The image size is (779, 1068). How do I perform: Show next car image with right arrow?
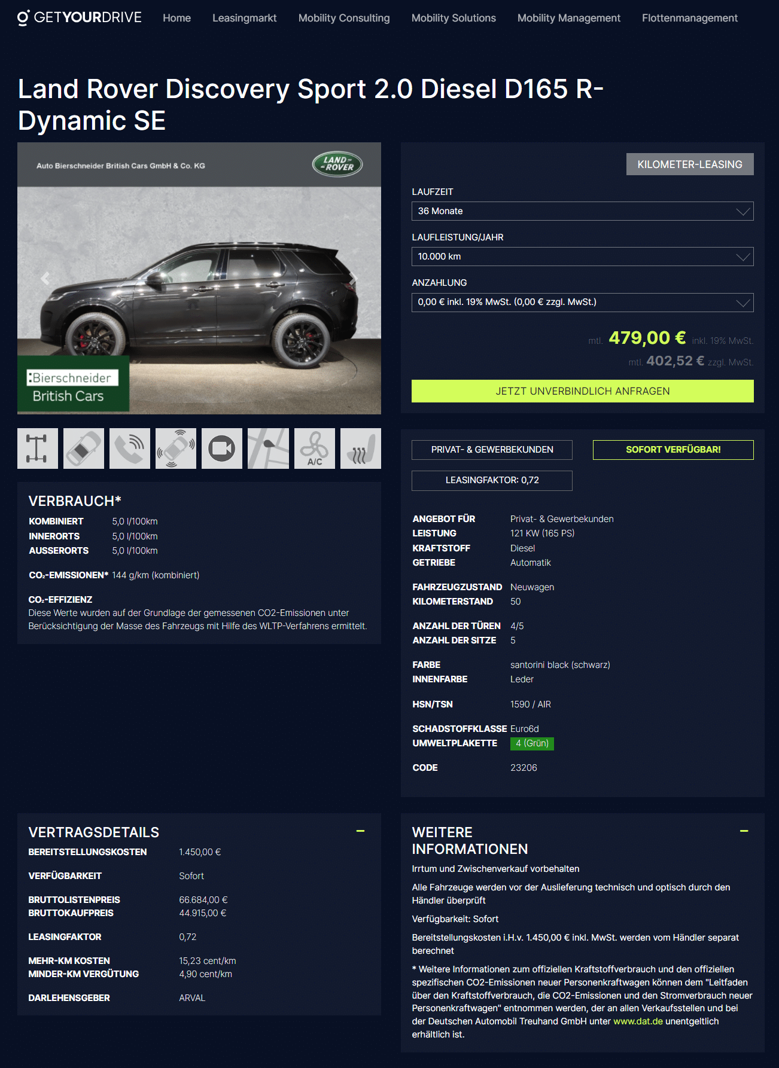pyautogui.click(x=353, y=278)
